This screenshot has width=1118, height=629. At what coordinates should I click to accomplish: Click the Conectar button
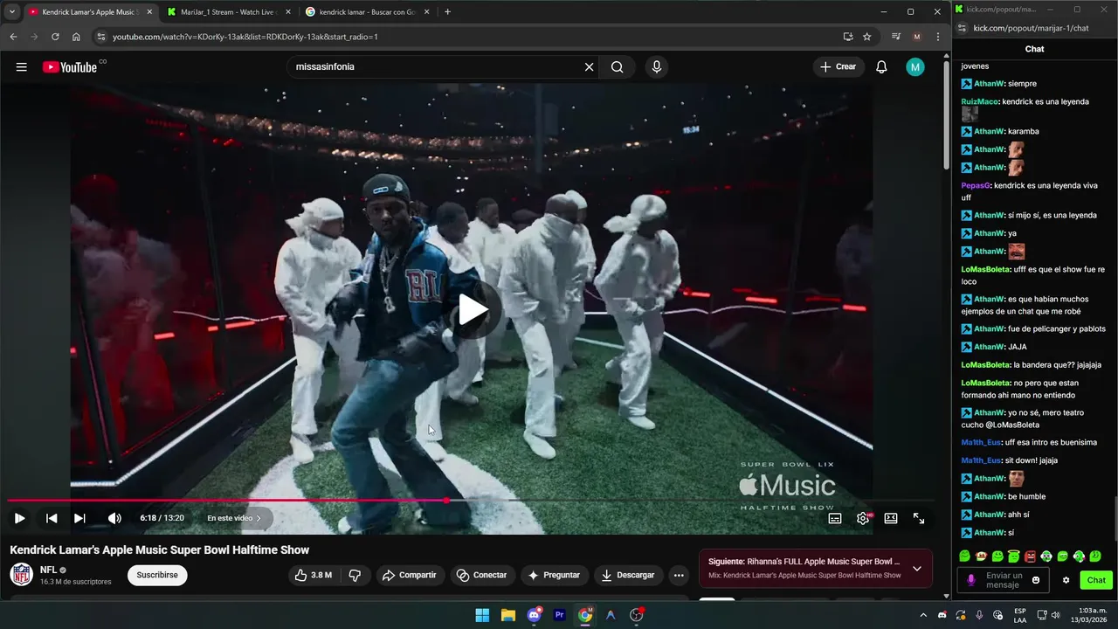pos(481,575)
